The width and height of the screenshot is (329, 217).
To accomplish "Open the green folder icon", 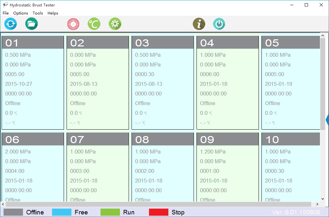I will [x=31, y=24].
